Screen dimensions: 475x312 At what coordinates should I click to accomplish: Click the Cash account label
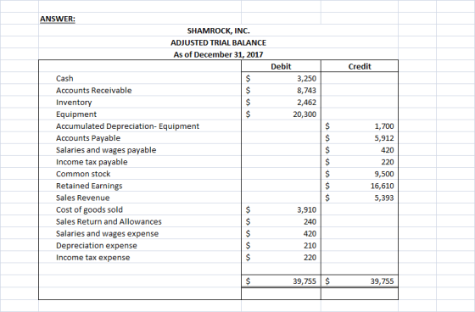click(64, 79)
